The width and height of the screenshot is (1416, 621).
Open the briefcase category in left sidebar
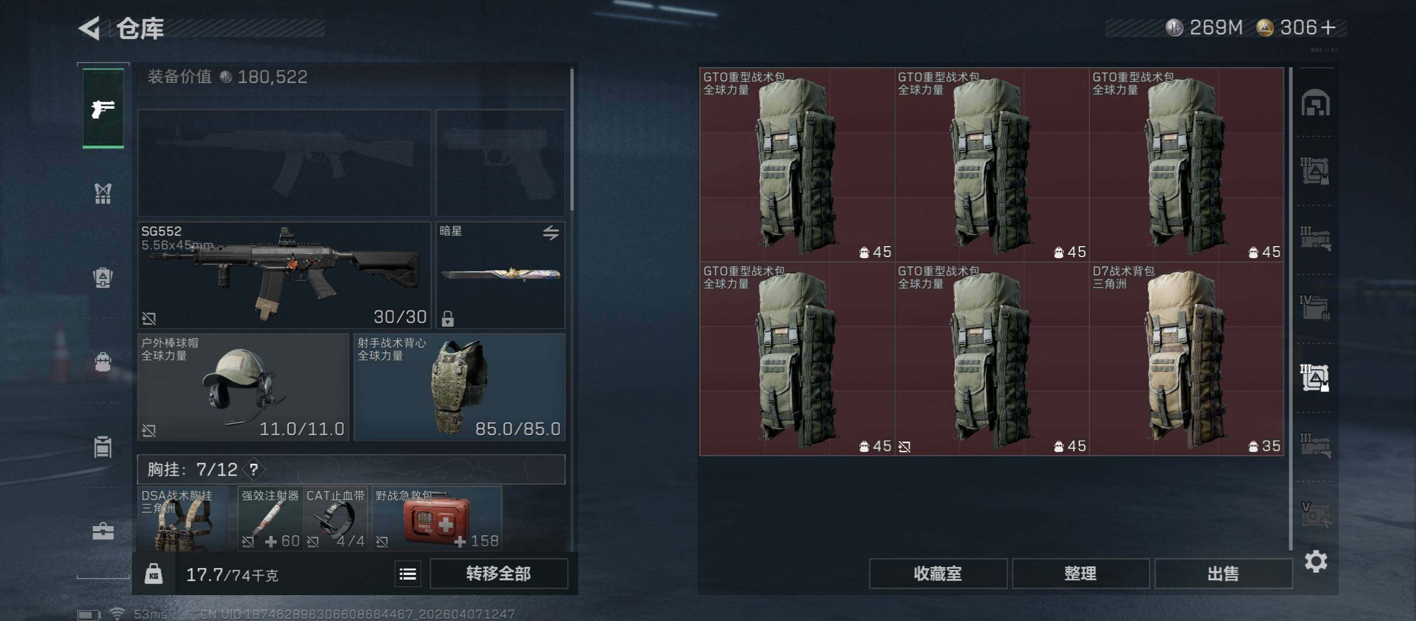103,531
